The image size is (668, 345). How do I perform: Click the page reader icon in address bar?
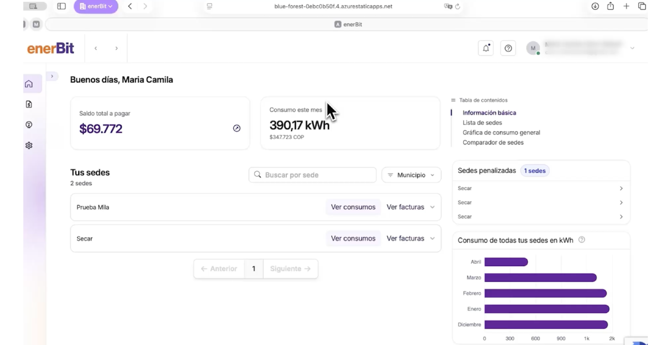pos(210,6)
